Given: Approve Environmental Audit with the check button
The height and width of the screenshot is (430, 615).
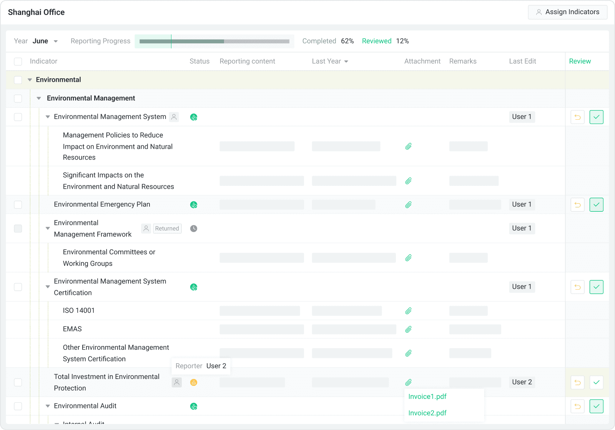Looking at the screenshot, I should pos(597,406).
